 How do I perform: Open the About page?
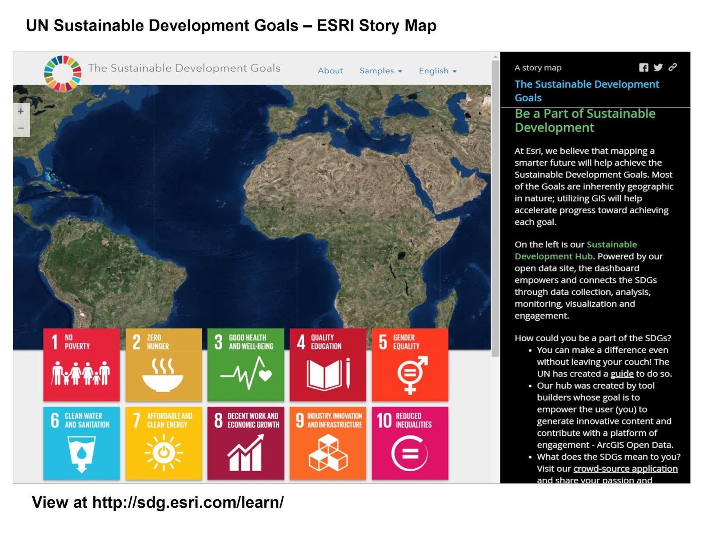330,71
